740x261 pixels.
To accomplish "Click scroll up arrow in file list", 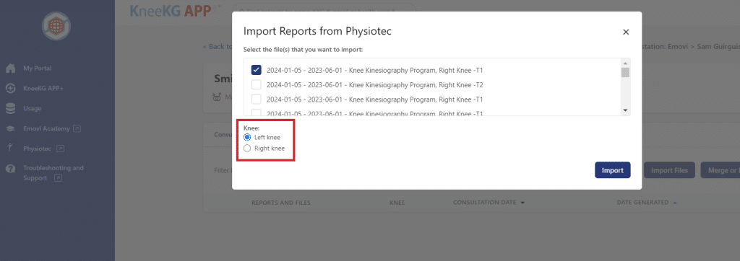I will click(625, 63).
